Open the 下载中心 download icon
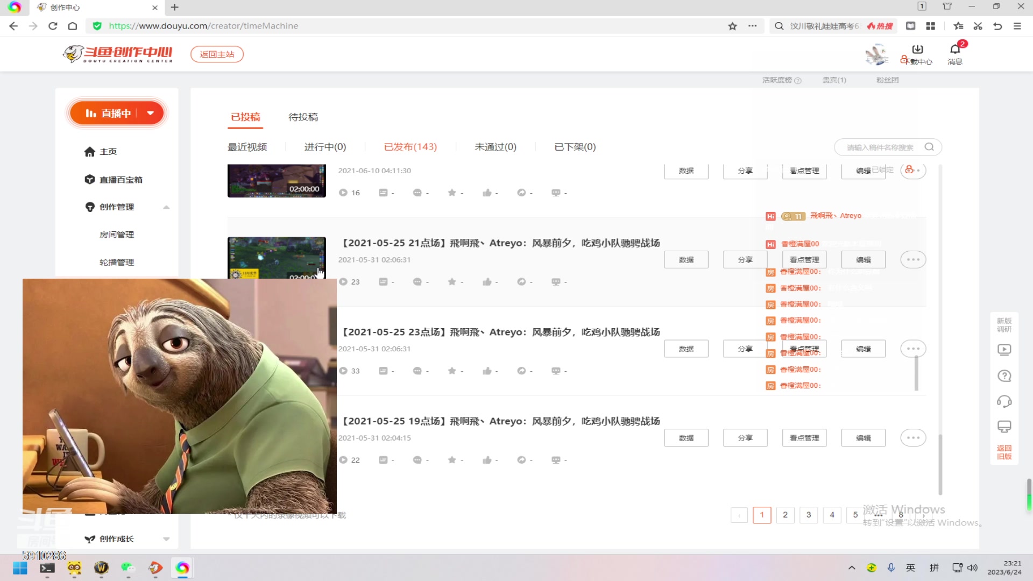The height and width of the screenshot is (581, 1033). click(918, 49)
